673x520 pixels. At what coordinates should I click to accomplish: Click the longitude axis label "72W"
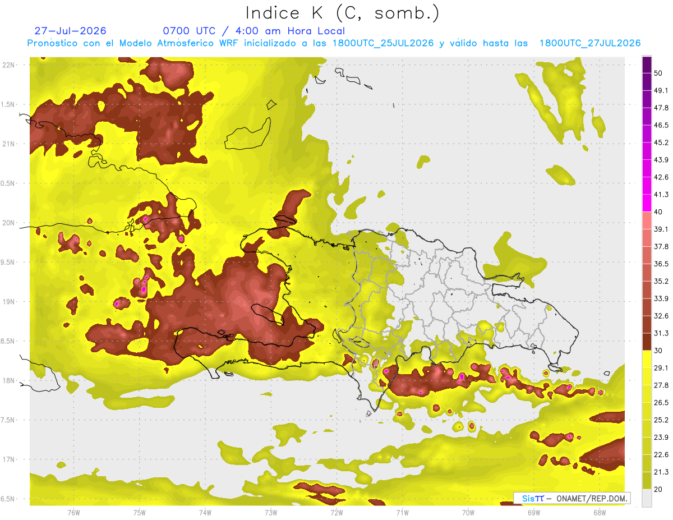336,512
